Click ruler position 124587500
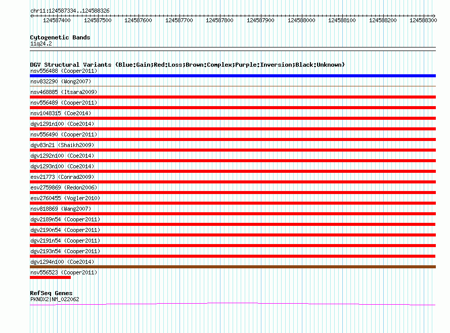The width and height of the screenshot is (450, 333). (98, 20)
